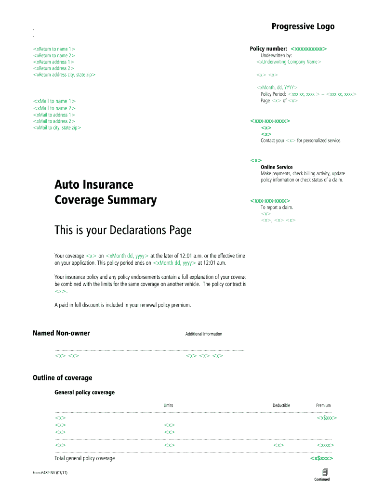
Task: Click the Policy number label
Action: 268,49
